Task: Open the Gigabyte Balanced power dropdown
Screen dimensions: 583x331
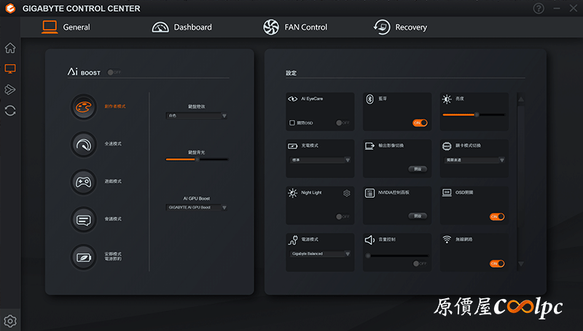Action: [x=320, y=254]
